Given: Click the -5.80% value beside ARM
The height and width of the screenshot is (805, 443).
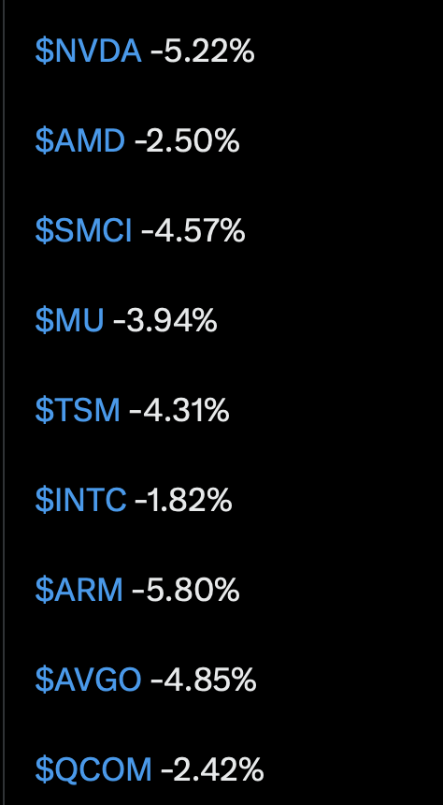Looking at the screenshot, I should pyautogui.click(x=186, y=590).
